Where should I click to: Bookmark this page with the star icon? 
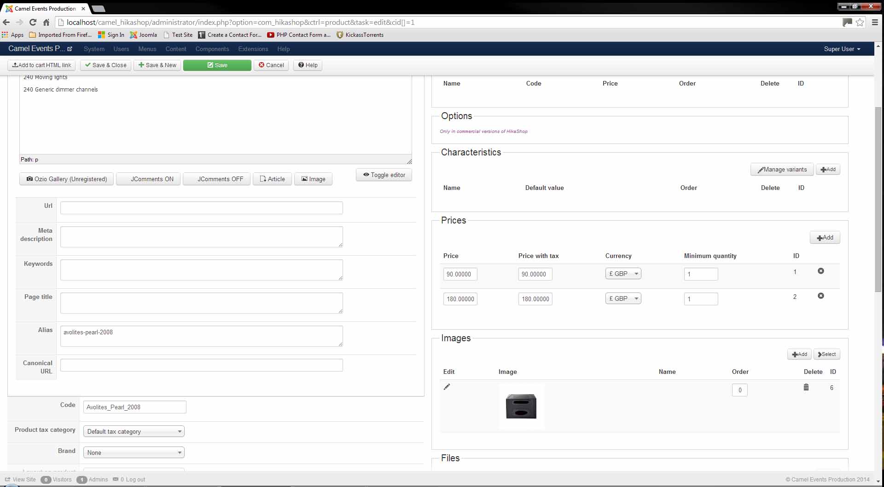(860, 22)
